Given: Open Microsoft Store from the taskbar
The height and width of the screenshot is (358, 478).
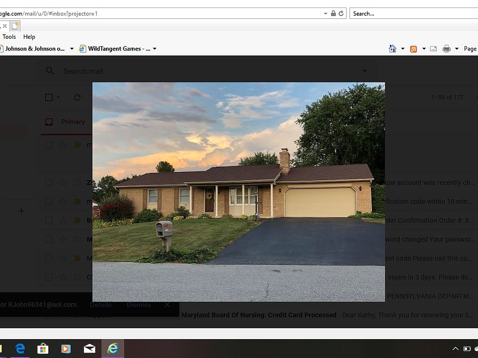Looking at the screenshot, I should (43, 349).
